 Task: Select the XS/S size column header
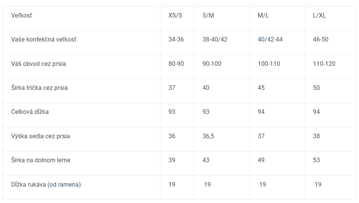[x=175, y=16]
